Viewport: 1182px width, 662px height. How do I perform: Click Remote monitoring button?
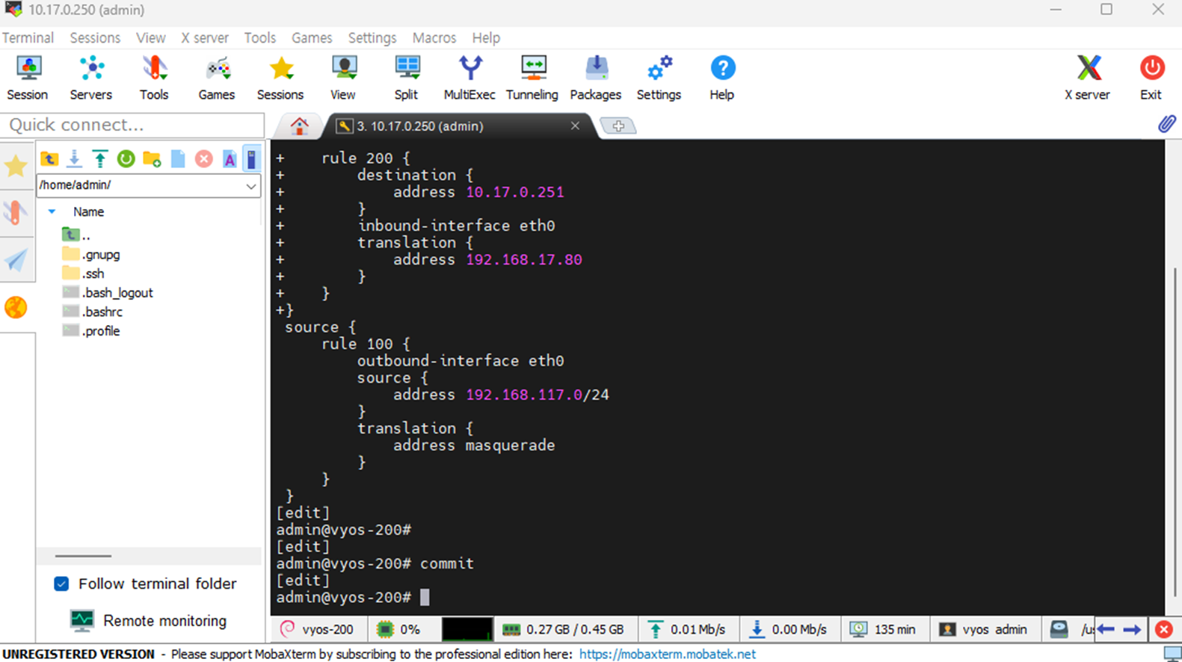(148, 620)
